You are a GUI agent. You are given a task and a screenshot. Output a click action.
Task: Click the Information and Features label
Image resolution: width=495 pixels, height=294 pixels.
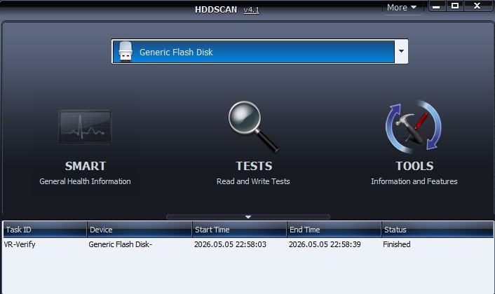[414, 181]
